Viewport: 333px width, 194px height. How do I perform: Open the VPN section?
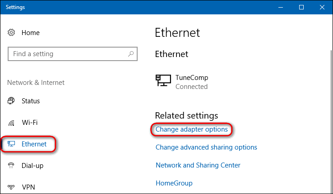tap(28, 187)
